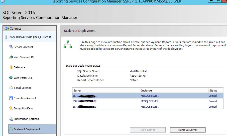Sort by the Status column header
The height and width of the screenshot is (136, 227).
point(216,91)
